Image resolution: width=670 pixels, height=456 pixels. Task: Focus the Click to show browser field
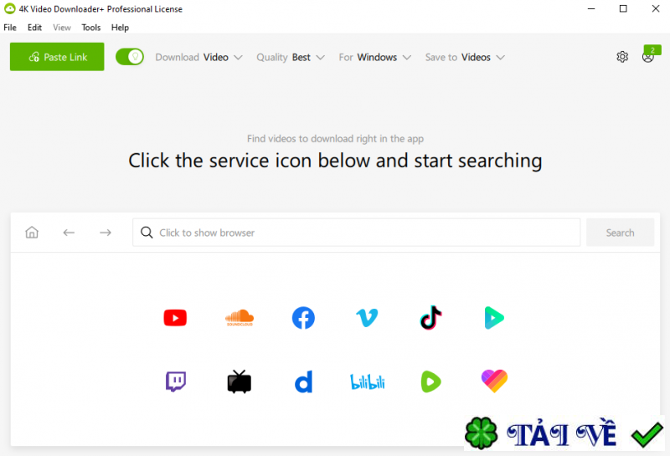tap(357, 233)
